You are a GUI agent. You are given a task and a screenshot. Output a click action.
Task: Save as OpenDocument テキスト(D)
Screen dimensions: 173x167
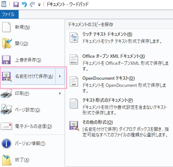tap(108, 78)
